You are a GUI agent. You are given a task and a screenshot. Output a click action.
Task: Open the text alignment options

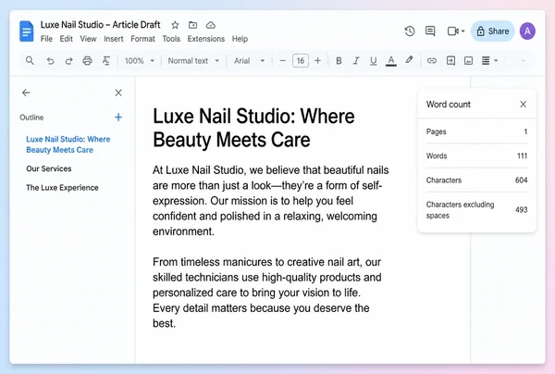tap(486, 61)
